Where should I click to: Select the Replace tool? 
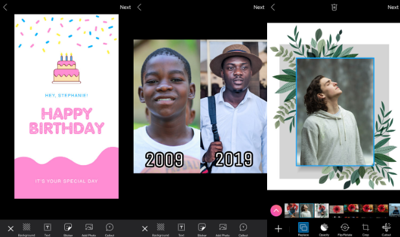click(x=303, y=229)
